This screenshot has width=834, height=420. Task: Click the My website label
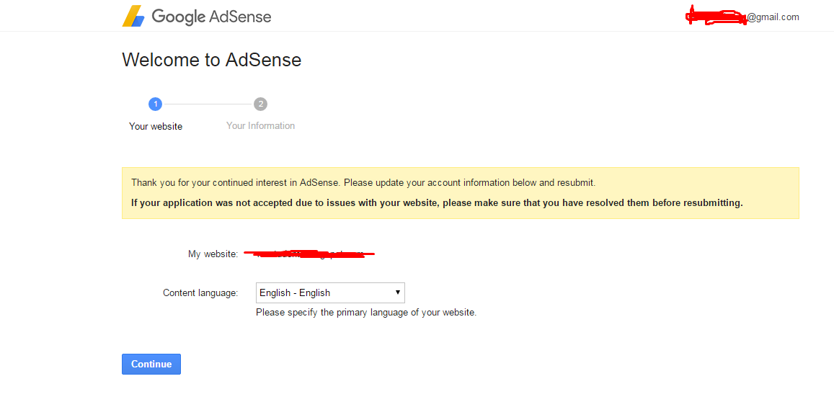click(213, 254)
